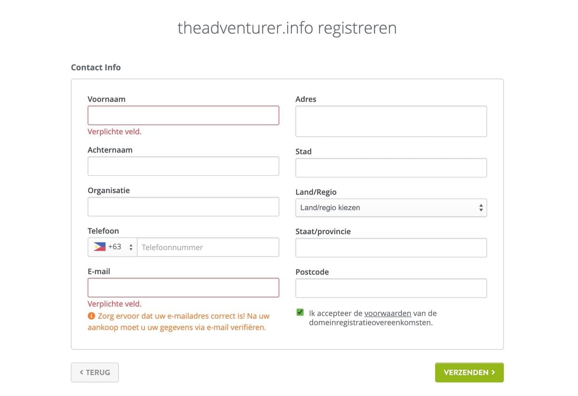Image resolution: width=578 pixels, height=396 pixels.
Task: Focus the Achternaam text box
Action: click(x=183, y=166)
